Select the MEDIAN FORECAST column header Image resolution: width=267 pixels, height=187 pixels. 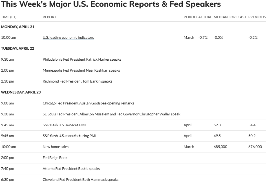click(230, 17)
